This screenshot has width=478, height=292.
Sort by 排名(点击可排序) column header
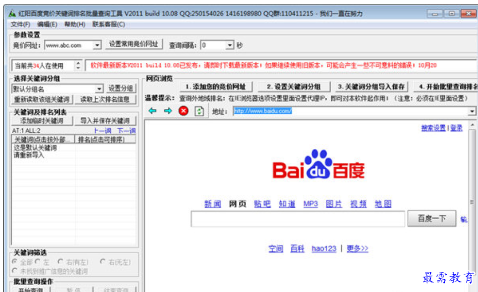tap(105, 139)
